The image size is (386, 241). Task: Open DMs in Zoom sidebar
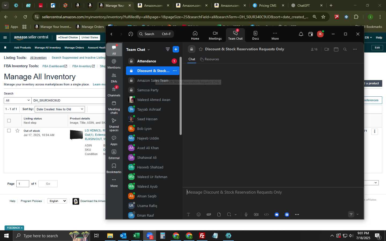point(114,78)
